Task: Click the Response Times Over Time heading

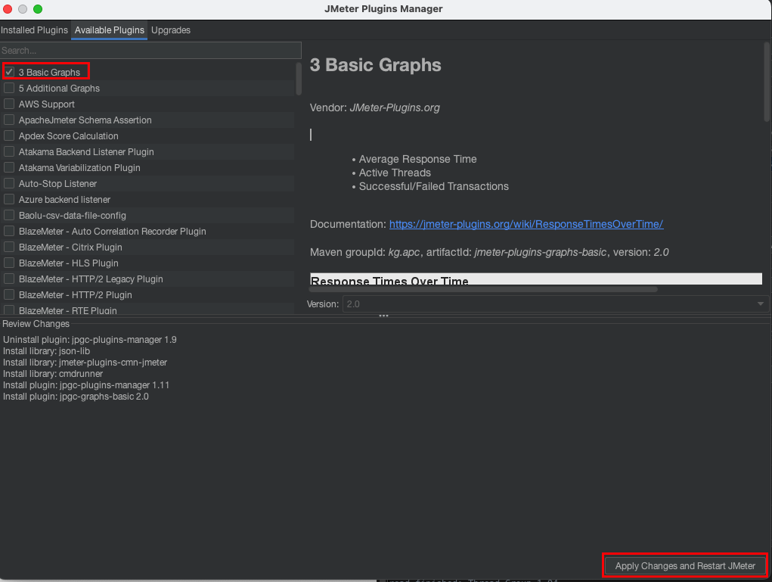Action: click(x=389, y=281)
